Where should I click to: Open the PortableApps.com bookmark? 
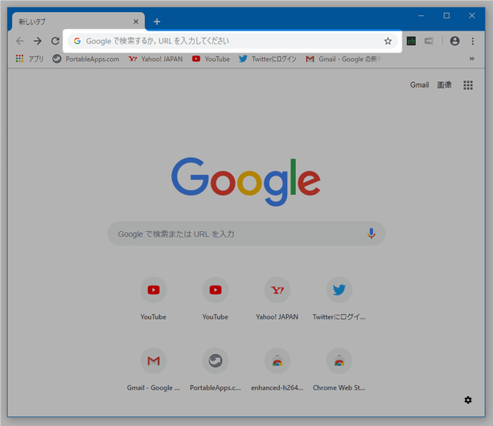point(86,59)
